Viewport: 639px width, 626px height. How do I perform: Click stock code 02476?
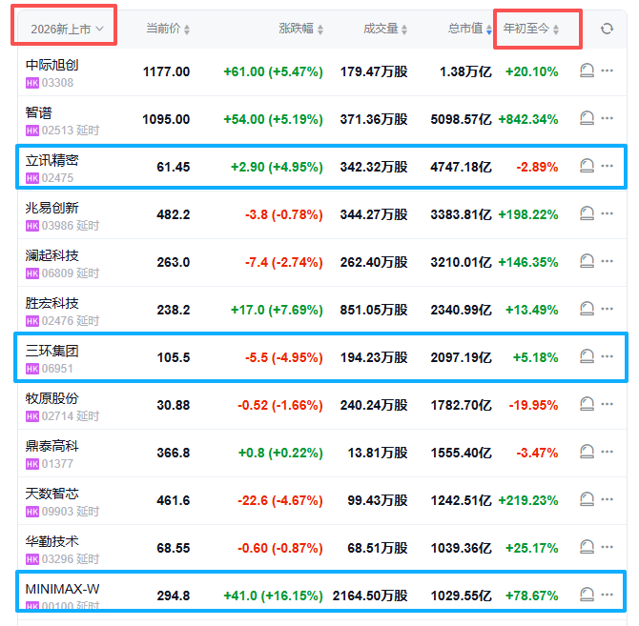[57, 321]
